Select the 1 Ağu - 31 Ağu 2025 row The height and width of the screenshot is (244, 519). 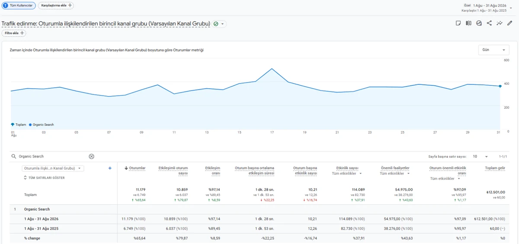259,228
